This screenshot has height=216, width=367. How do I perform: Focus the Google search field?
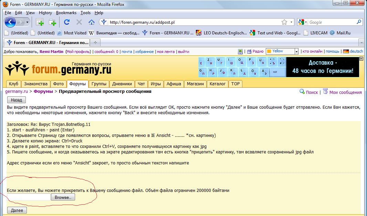332,22
